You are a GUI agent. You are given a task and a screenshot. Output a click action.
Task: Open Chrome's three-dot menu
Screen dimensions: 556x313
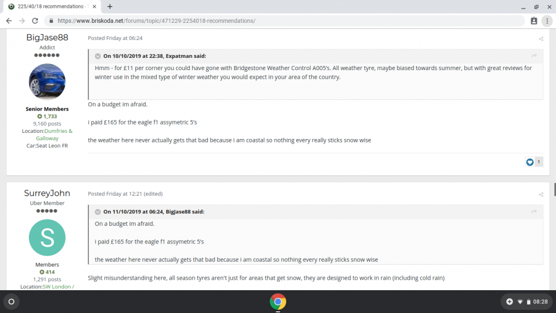point(547,21)
